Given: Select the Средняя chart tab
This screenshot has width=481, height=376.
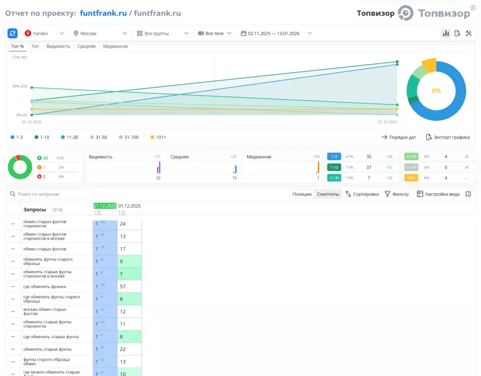Looking at the screenshot, I should click(86, 47).
